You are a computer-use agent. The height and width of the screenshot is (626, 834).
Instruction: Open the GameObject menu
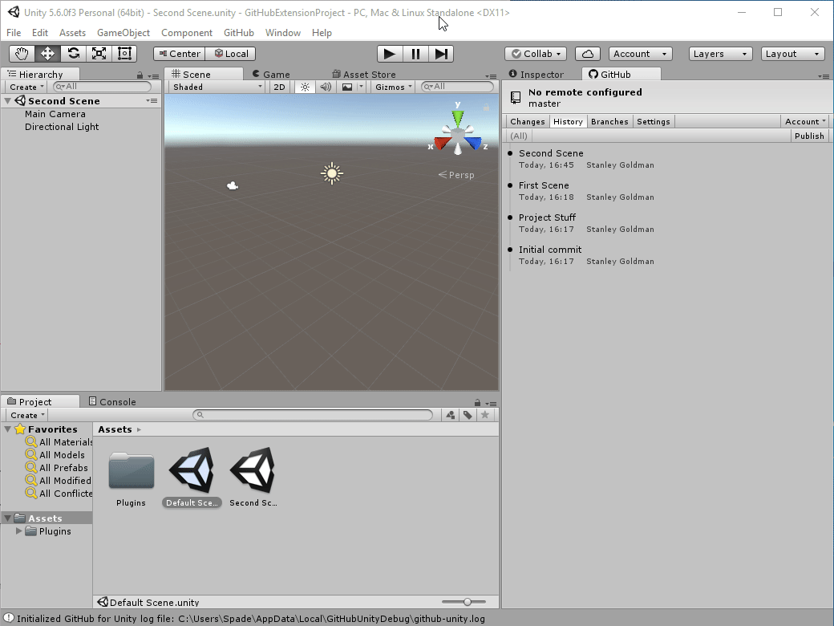point(123,32)
